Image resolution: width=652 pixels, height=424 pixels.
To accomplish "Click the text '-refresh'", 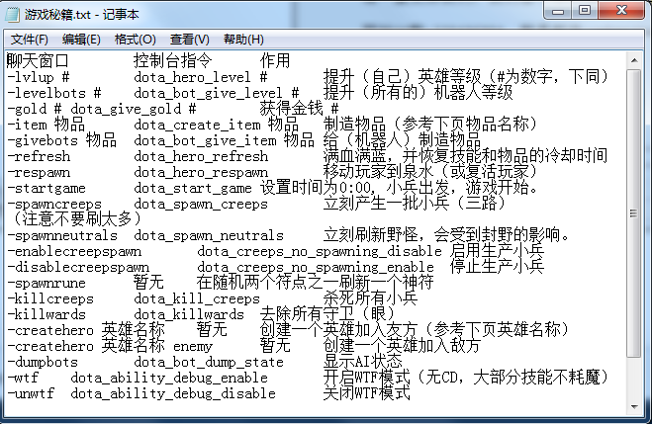I will [39, 156].
